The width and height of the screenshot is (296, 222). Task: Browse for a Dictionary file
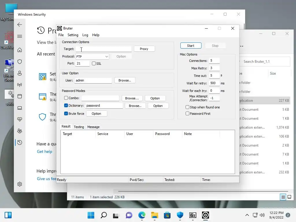(x=135, y=106)
